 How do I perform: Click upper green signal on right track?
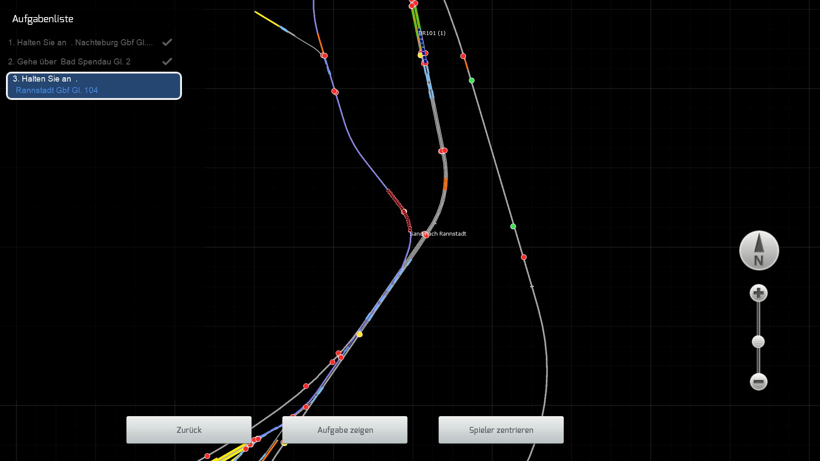click(471, 80)
